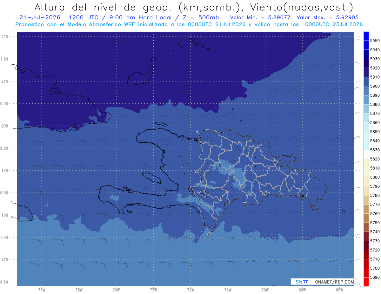Click the bright blue swatch above 5950
The height and width of the screenshot is (294, 381).
[x=366, y=36]
